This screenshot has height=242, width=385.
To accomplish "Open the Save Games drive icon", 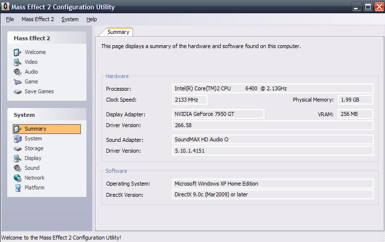I will [18, 91].
